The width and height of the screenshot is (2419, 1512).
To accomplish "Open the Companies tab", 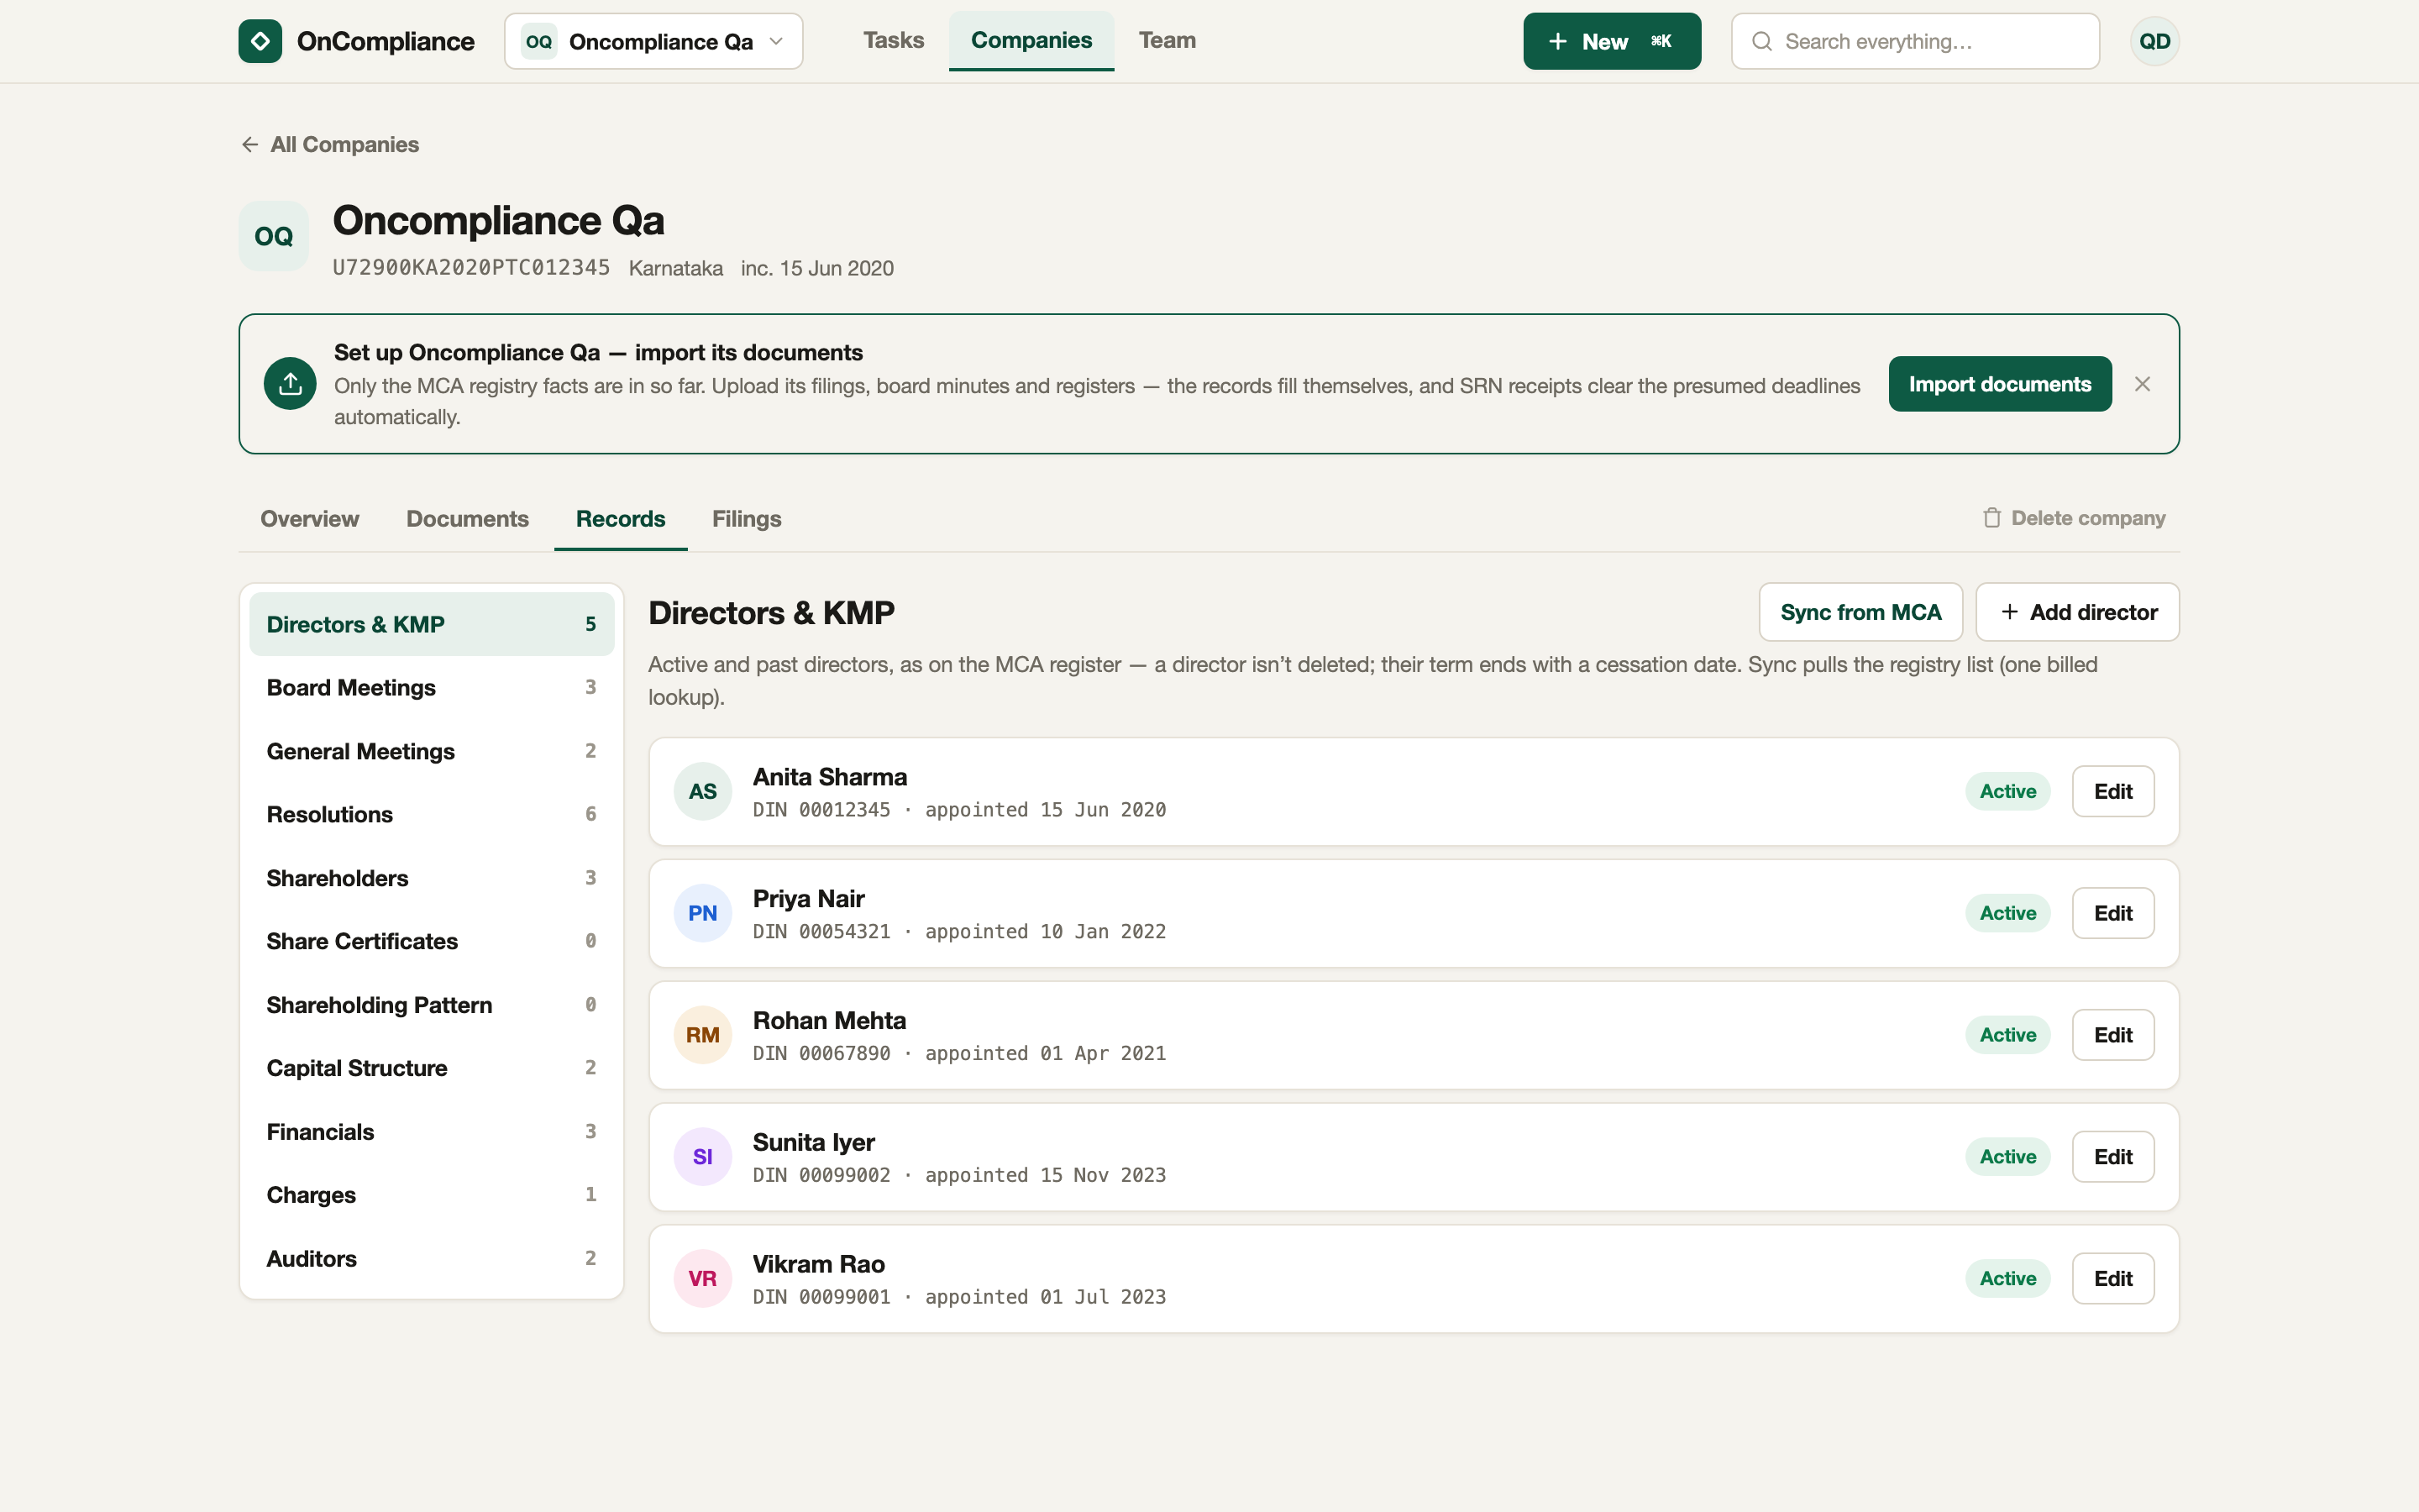I will (1031, 41).
